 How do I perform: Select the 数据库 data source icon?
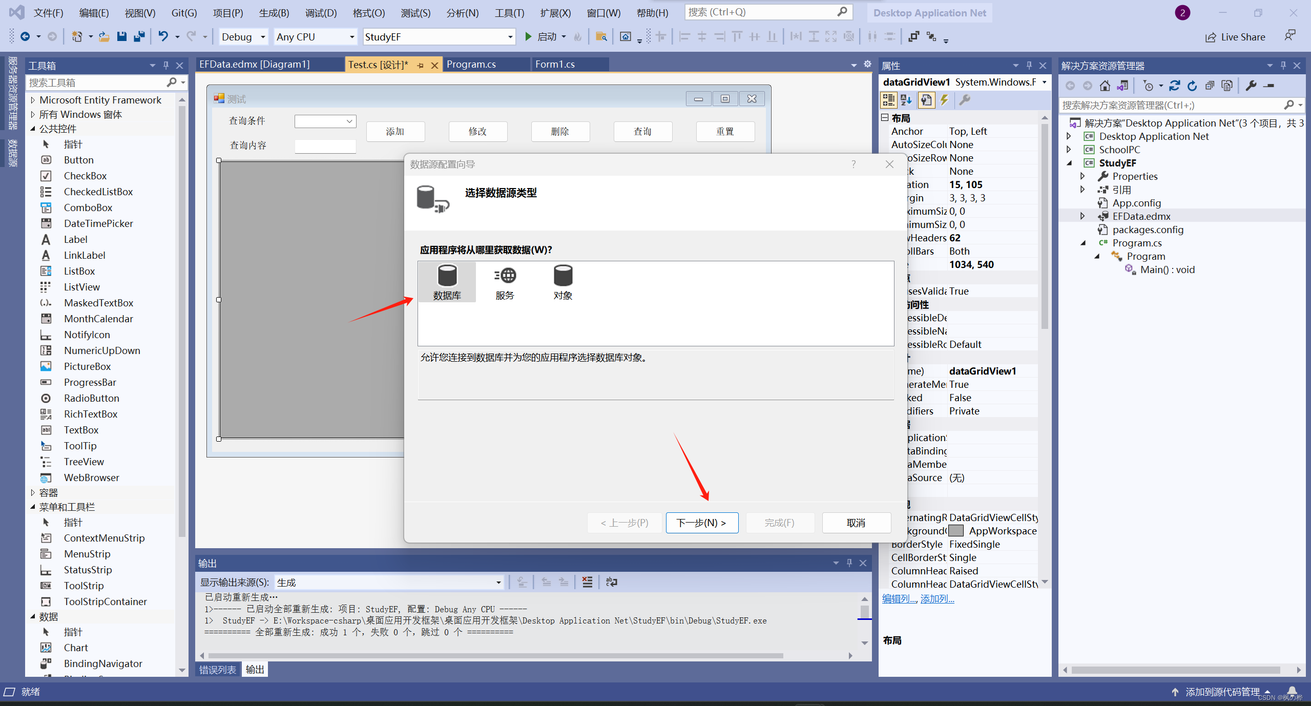(447, 281)
